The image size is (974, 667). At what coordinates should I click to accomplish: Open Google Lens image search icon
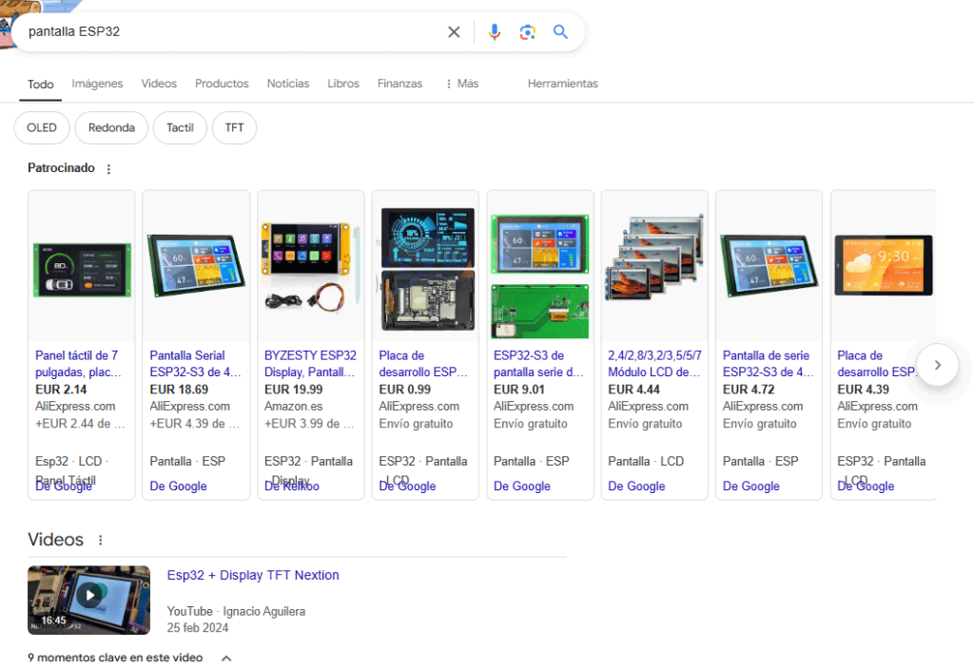[x=527, y=32]
